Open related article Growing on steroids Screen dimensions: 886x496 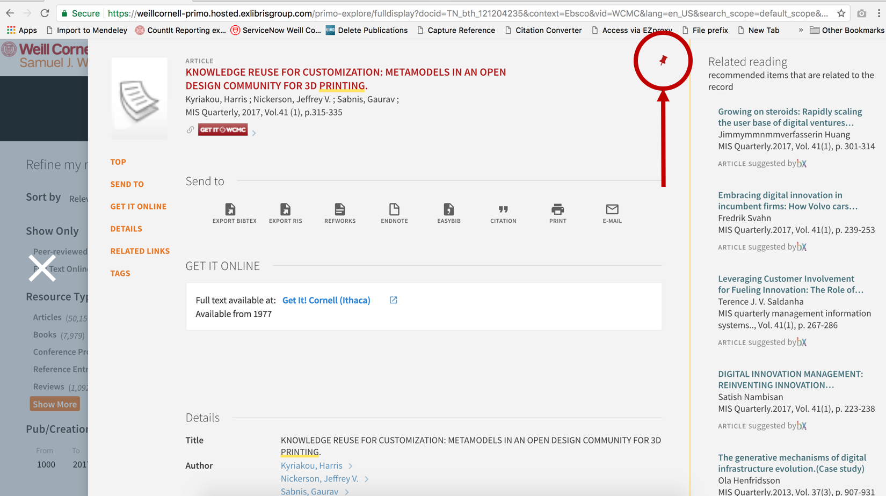click(790, 117)
